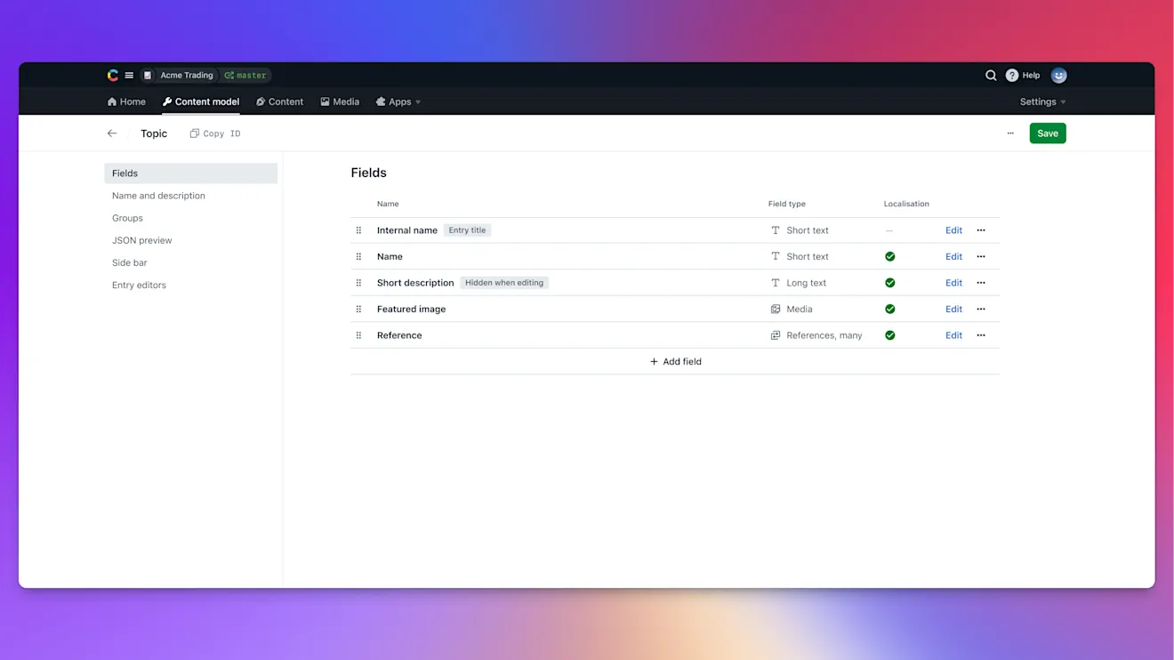Click the References field type icon
The image size is (1174, 660).
776,335
